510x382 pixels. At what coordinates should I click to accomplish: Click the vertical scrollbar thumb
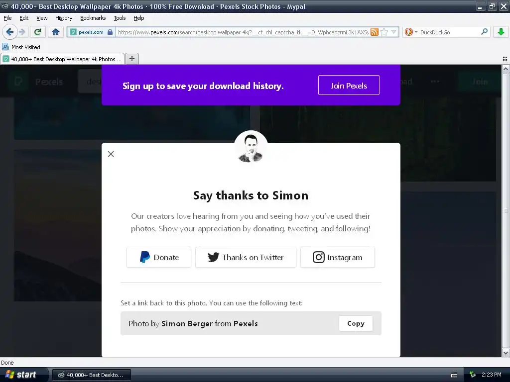pos(506,210)
